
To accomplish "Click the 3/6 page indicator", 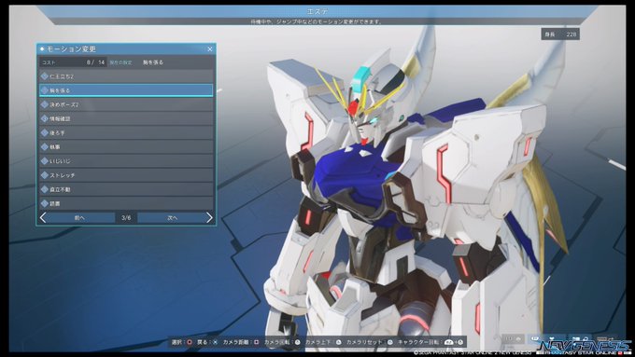I will (x=126, y=218).
